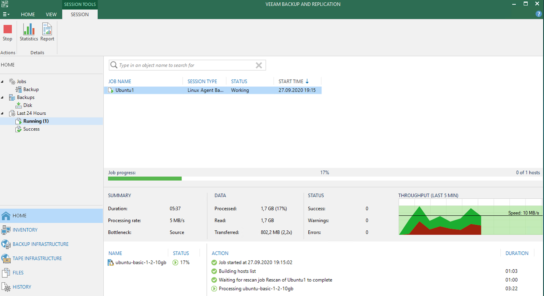Viewport: 544px width, 296px height.
Task: Switch to the HOME ribbon tab
Action: 28,14
